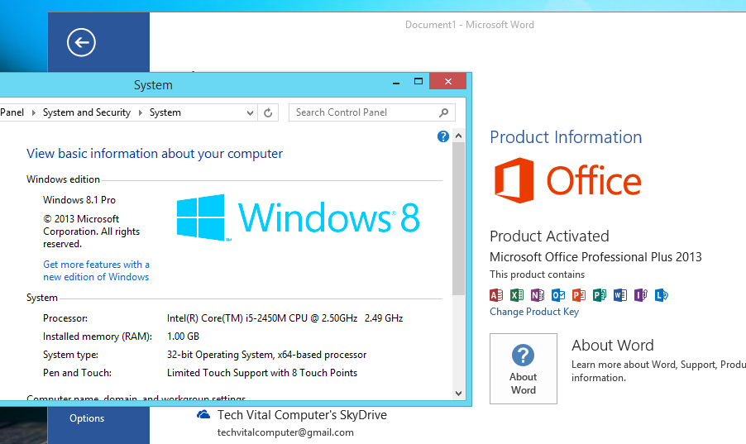Click the Windows 8 logo
Image resolution: width=746 pixels, height=444 pixels.
pos(299,217)
